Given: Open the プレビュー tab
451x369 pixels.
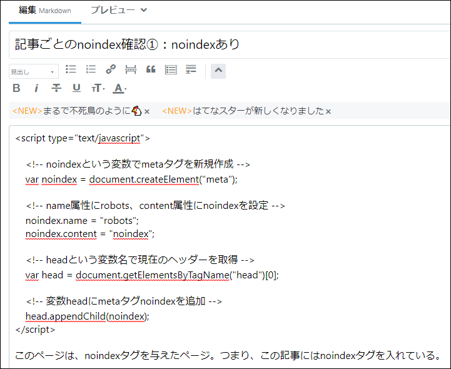Looking at the screenshot, I should [x=113, y=11].
